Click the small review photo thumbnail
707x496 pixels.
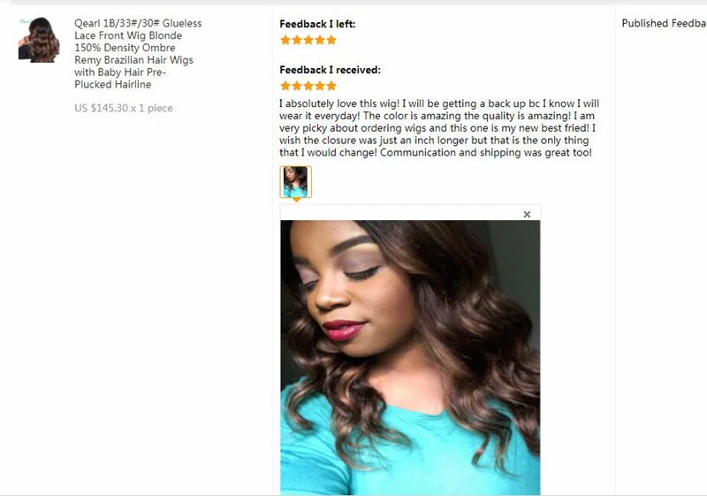point(296,182)
